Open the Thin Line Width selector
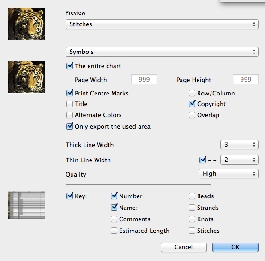 tap(239, 160)
